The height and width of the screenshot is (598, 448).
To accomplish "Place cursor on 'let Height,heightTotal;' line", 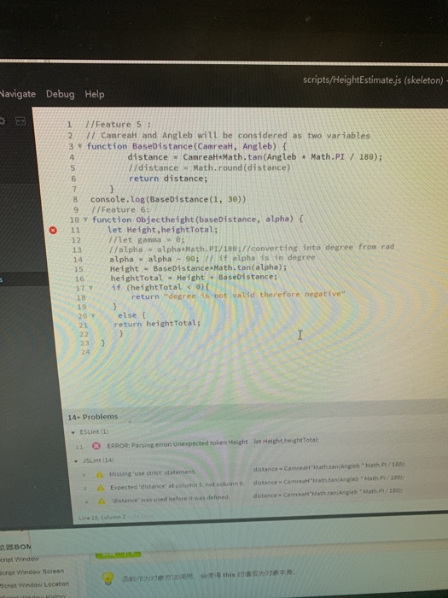I will (x=163, y=230).
